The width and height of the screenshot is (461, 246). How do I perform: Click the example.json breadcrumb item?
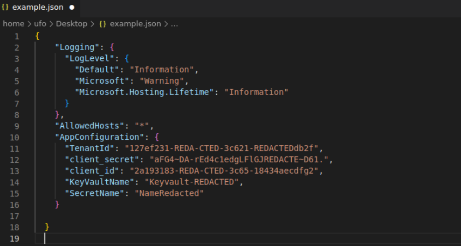pyautogui.click(x=135, y=24)
